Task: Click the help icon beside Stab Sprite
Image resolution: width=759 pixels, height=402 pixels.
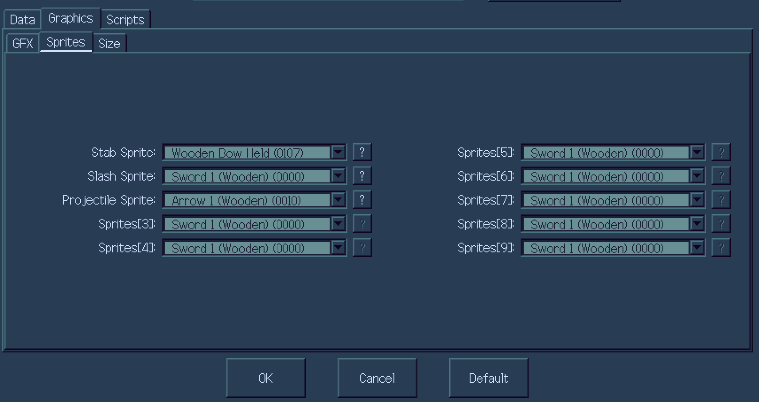Action: [x=362, y=152]
